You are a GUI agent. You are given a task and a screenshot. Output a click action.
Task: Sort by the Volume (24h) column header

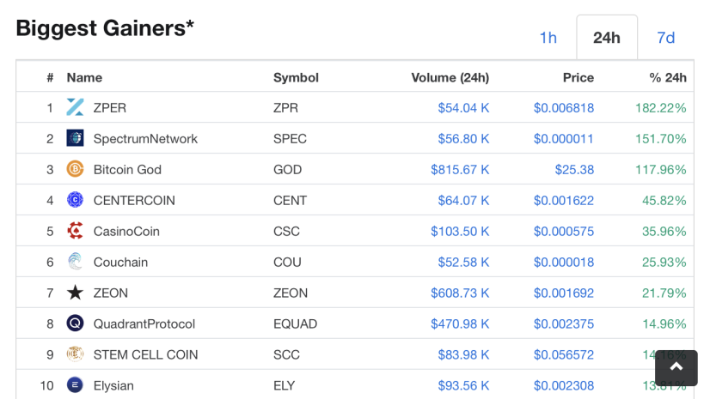(x=450, y=78)
